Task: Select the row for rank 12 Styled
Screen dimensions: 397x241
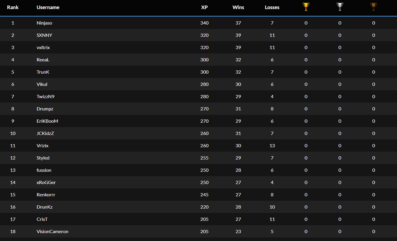Action: 43,158
